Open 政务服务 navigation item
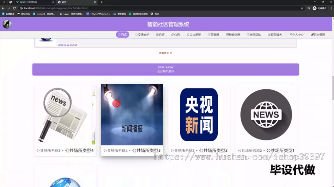 click(x=275, y=35)
